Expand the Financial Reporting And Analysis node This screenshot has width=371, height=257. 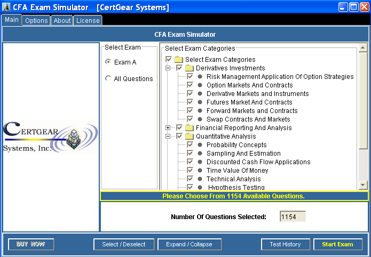coord(168,127)
